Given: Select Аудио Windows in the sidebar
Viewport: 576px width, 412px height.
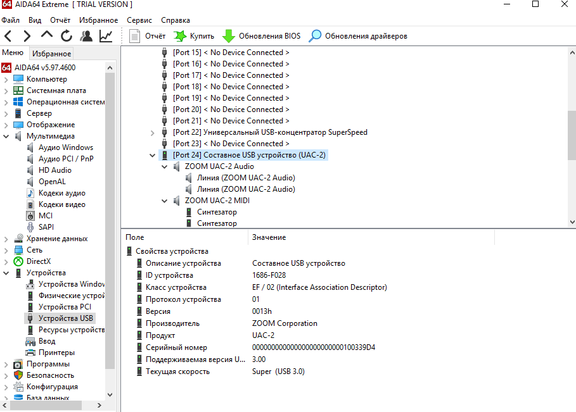Looking at the screenshot, I should pos(66,147).
